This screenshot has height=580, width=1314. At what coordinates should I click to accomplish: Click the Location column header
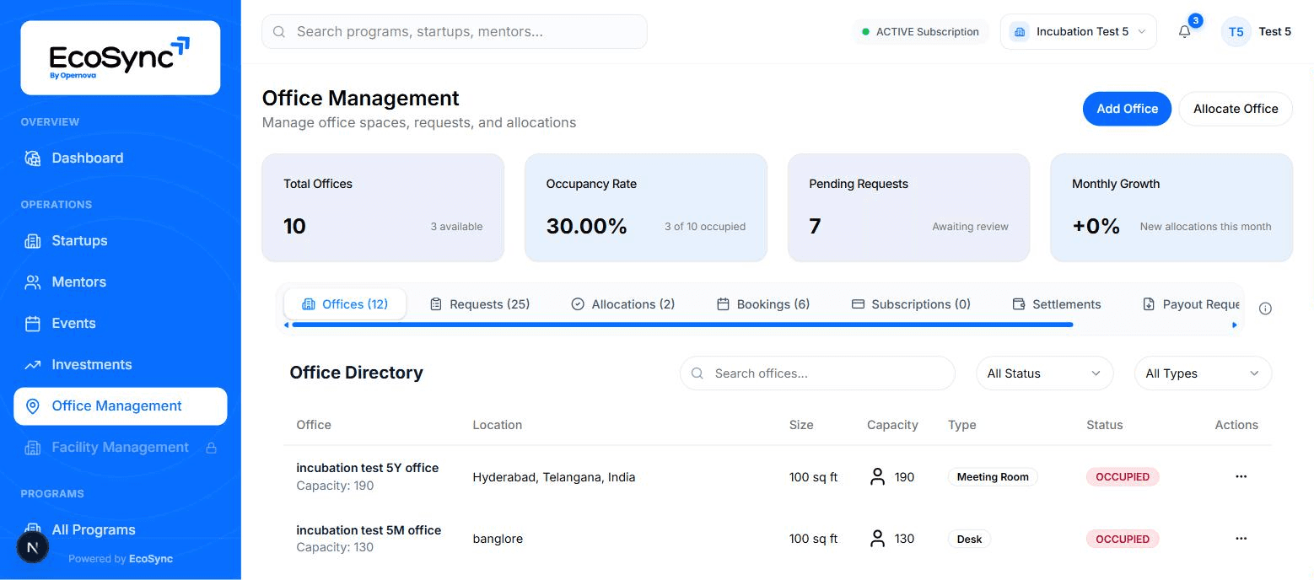pos(497,425)
